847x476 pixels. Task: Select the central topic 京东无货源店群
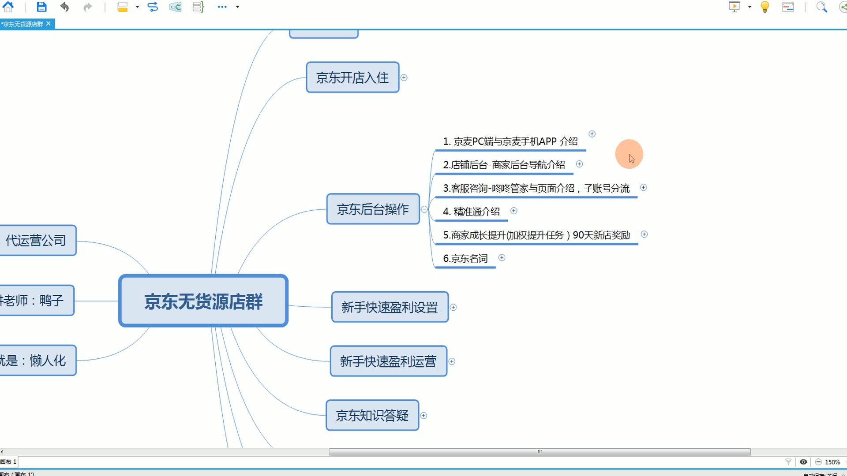coord(203,301)
